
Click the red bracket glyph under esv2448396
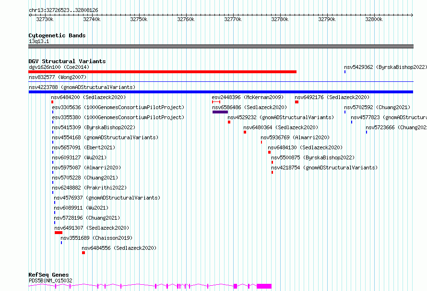(216, 102)
